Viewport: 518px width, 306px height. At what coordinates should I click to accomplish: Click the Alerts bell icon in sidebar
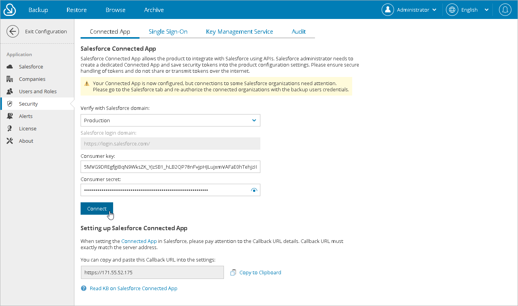tap(10, 116)
